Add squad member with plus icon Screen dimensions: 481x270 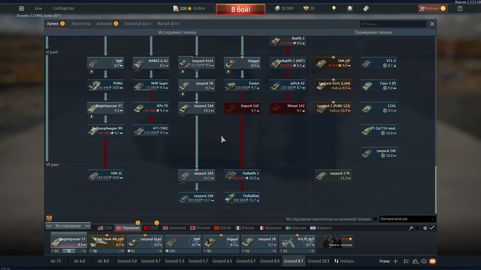[396, 261]
